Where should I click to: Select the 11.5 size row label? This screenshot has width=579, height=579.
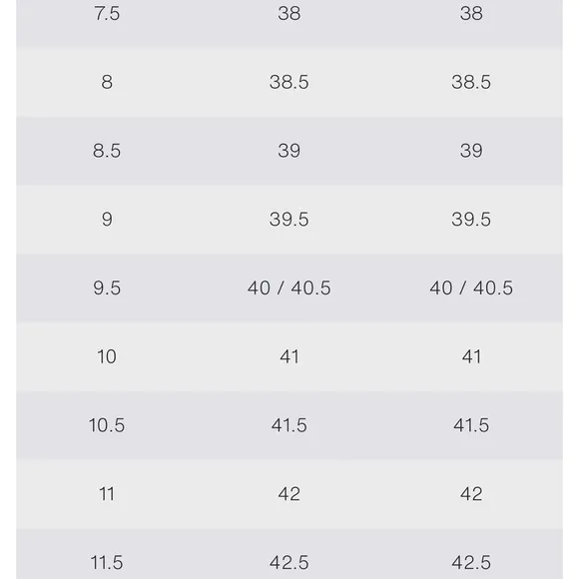pyautogui.click(x=107, y=563)
